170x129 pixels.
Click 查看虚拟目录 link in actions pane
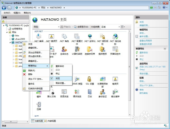click(146, 44)
